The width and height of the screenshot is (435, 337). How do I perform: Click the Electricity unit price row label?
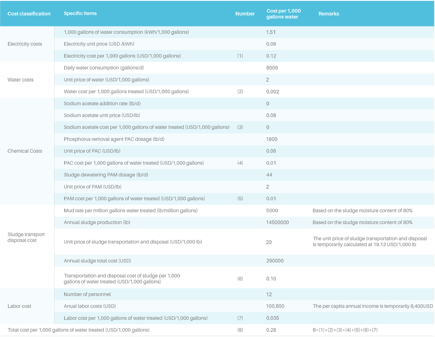(x=99, y=44)
